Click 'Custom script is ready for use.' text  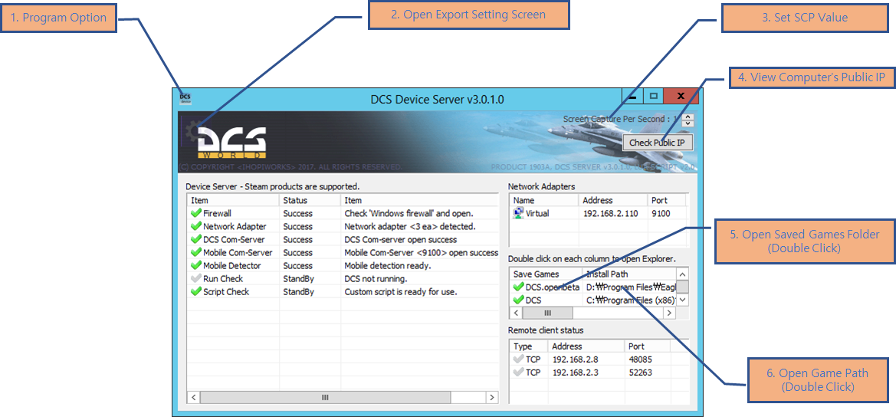[401, 292]
